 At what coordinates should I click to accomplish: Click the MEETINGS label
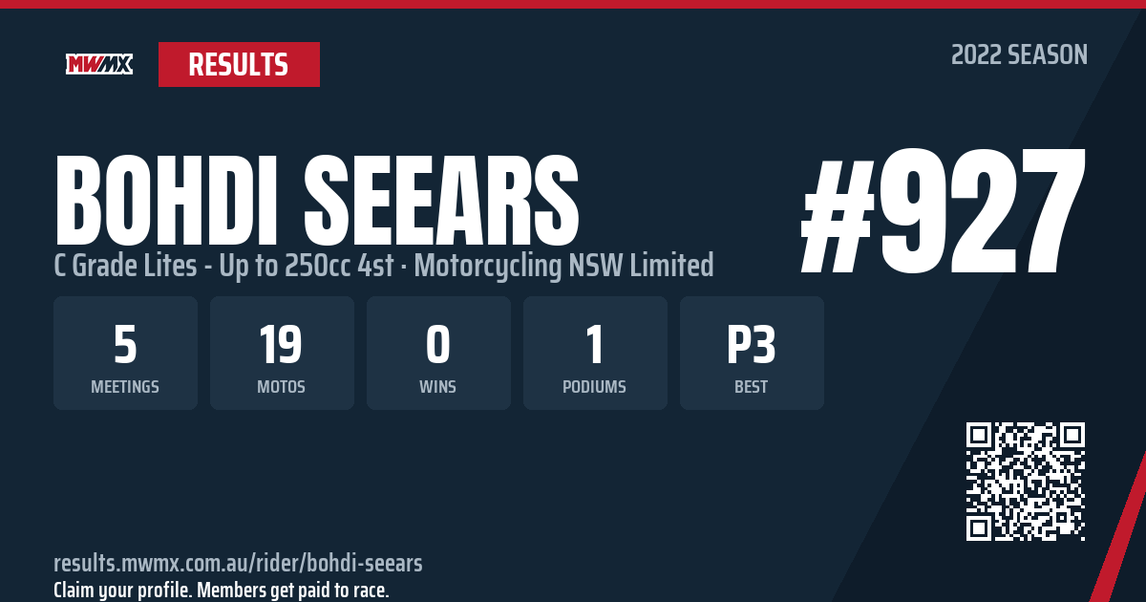(125, 387)
